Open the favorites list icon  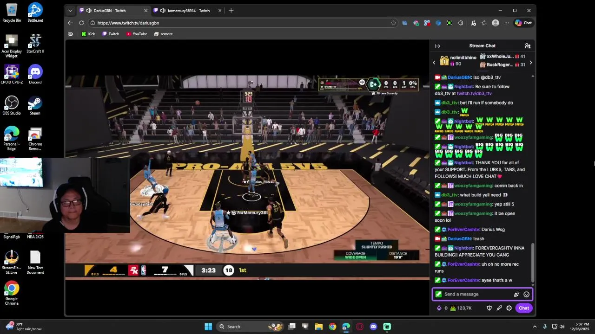(x=484, y=23)
